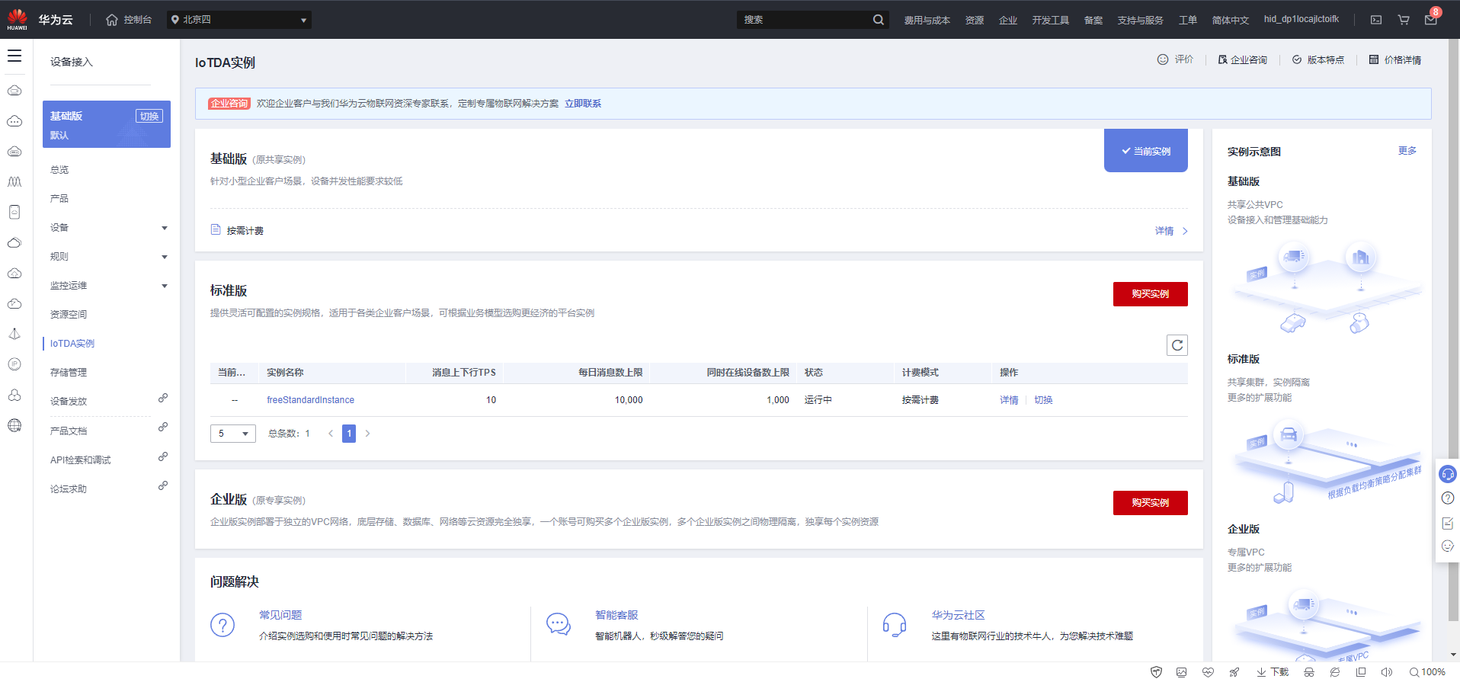Open 简体中文 language menu

click(1231, 21)
